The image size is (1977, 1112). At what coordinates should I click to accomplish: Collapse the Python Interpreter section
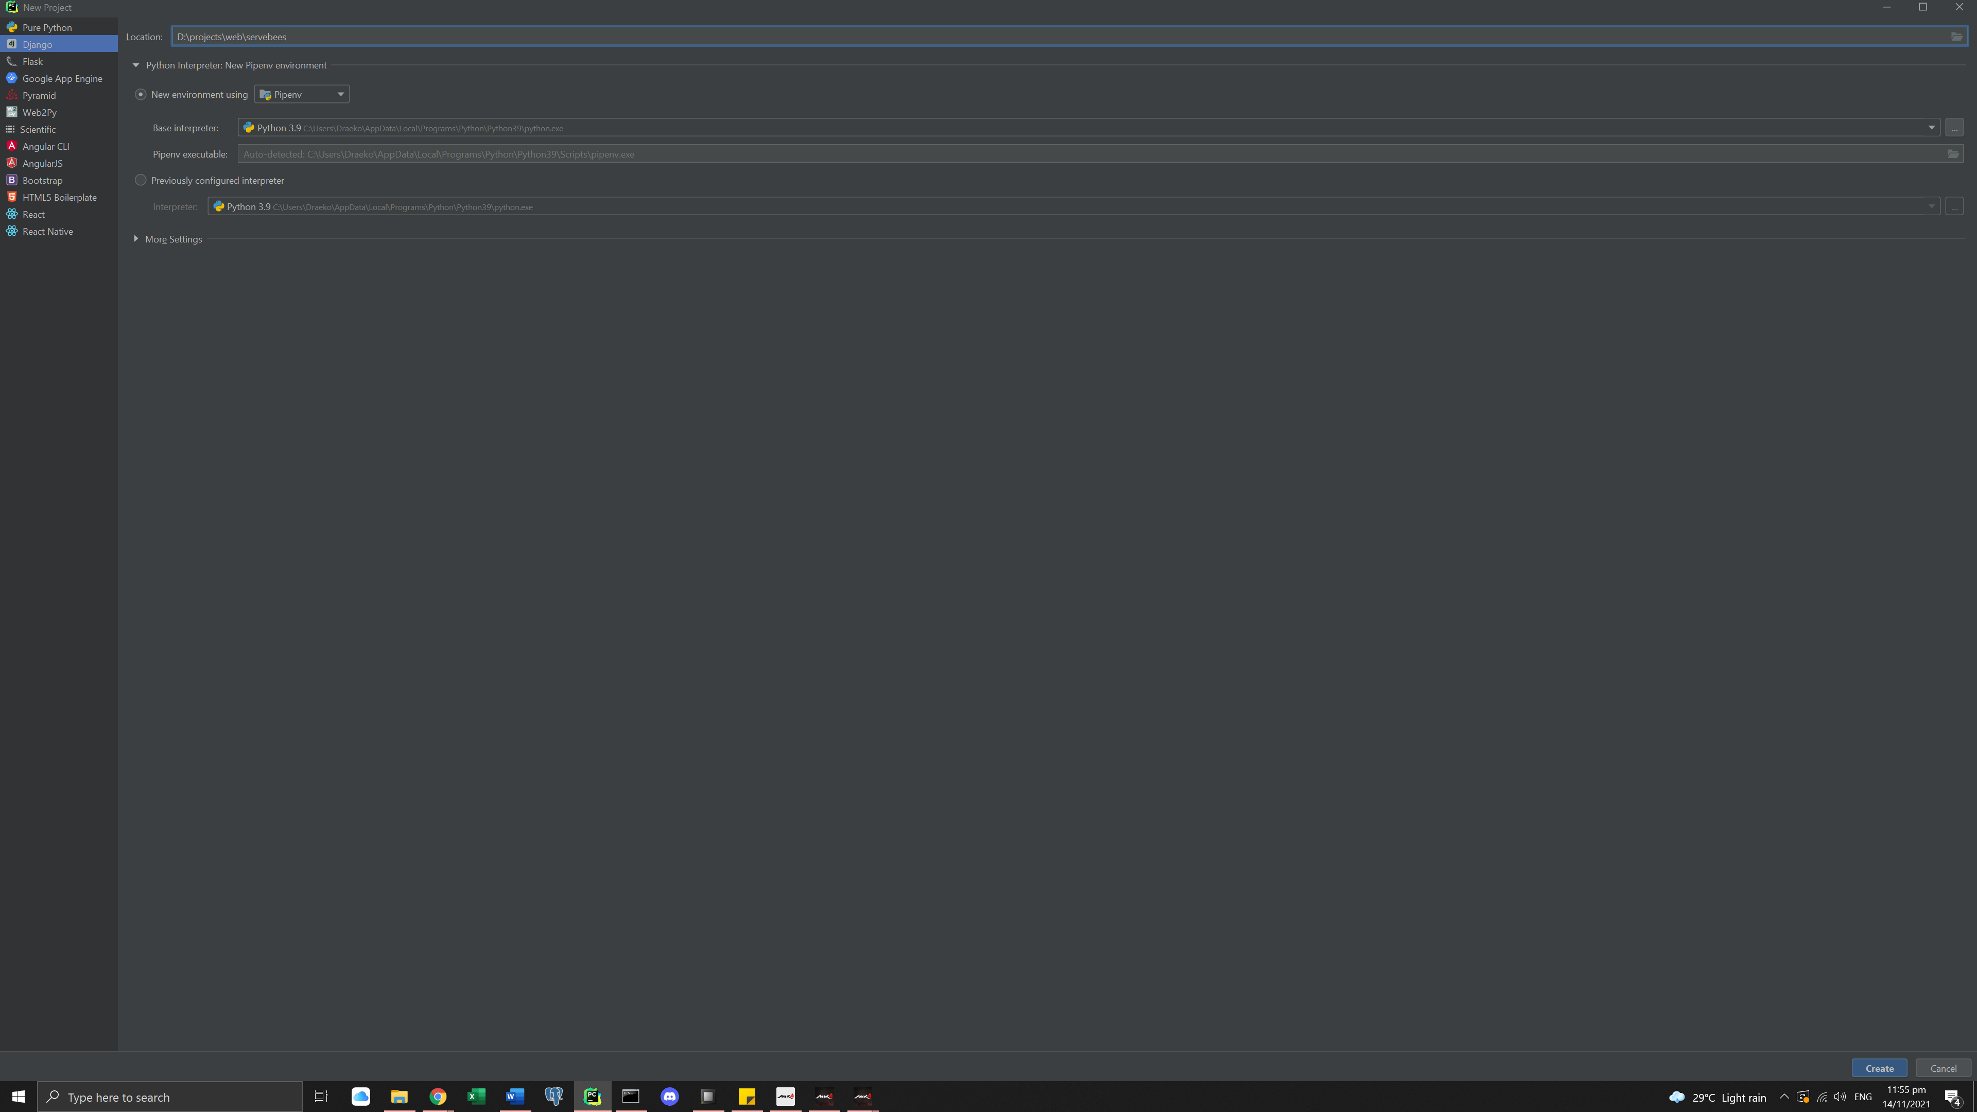[x=136, y=65]
